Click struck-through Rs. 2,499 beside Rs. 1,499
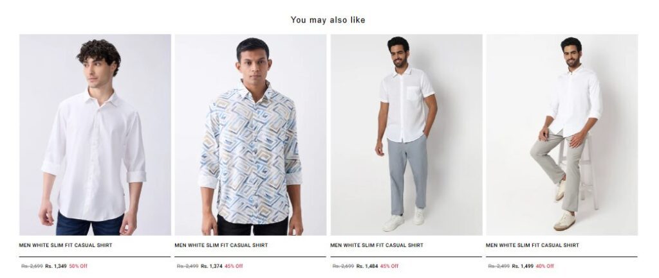This screenshot has width=659, height=278. tap(499, 266)
